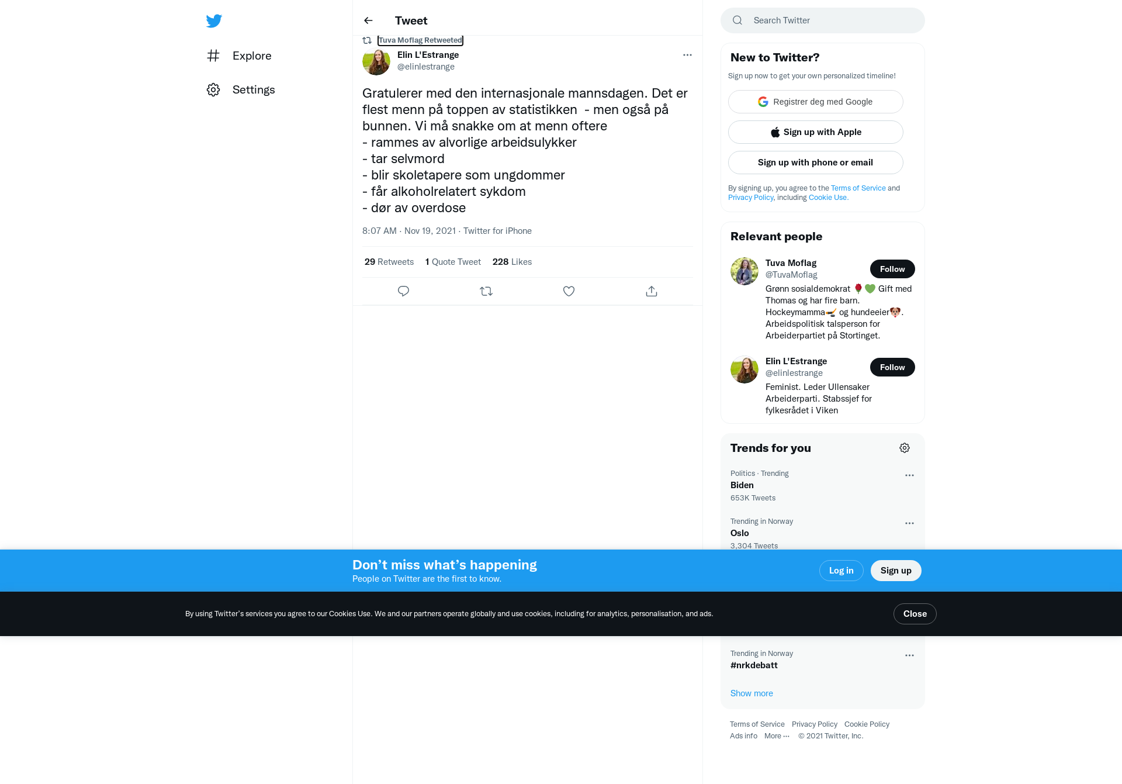
Task: Open Elin L'Estrange's tweet avatar
Action: pyautogui.click(x=376, y=61)
